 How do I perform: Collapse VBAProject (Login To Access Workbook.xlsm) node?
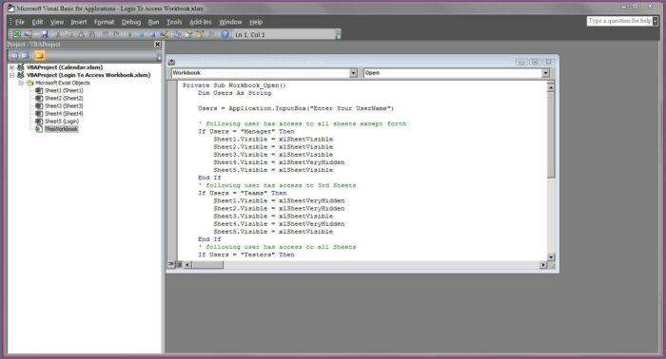[11, 75]
